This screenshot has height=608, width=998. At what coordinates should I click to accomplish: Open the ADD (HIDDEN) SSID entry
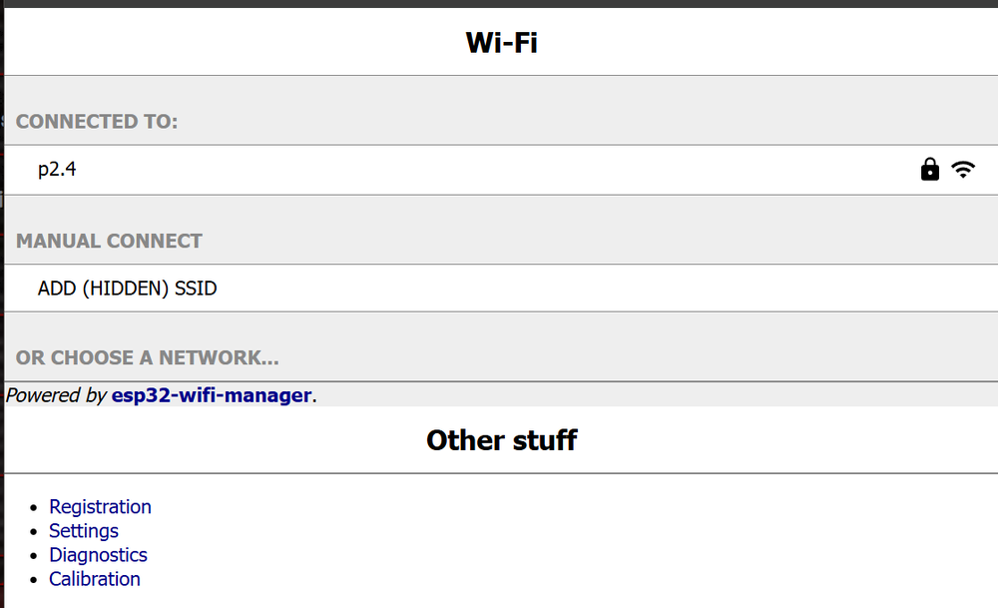point(127,289)
